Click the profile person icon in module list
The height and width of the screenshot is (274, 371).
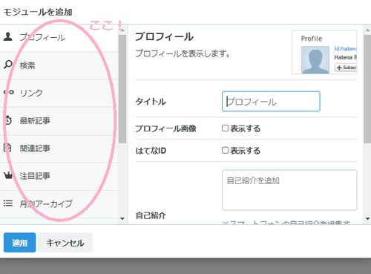(x=8, y=36)
